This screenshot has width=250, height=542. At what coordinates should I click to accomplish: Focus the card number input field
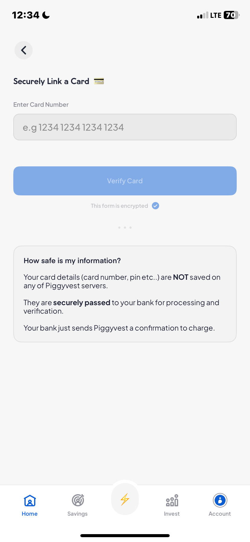tap(125, 127)
